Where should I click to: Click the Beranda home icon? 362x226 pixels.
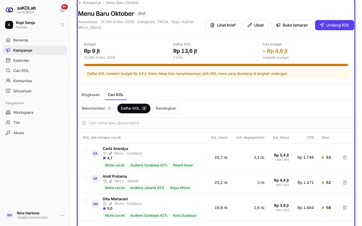click(x=8, y=40)
